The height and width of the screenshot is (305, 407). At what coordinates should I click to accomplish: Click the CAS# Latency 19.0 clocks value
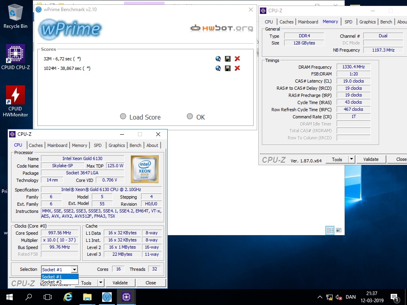coord(353,81)
